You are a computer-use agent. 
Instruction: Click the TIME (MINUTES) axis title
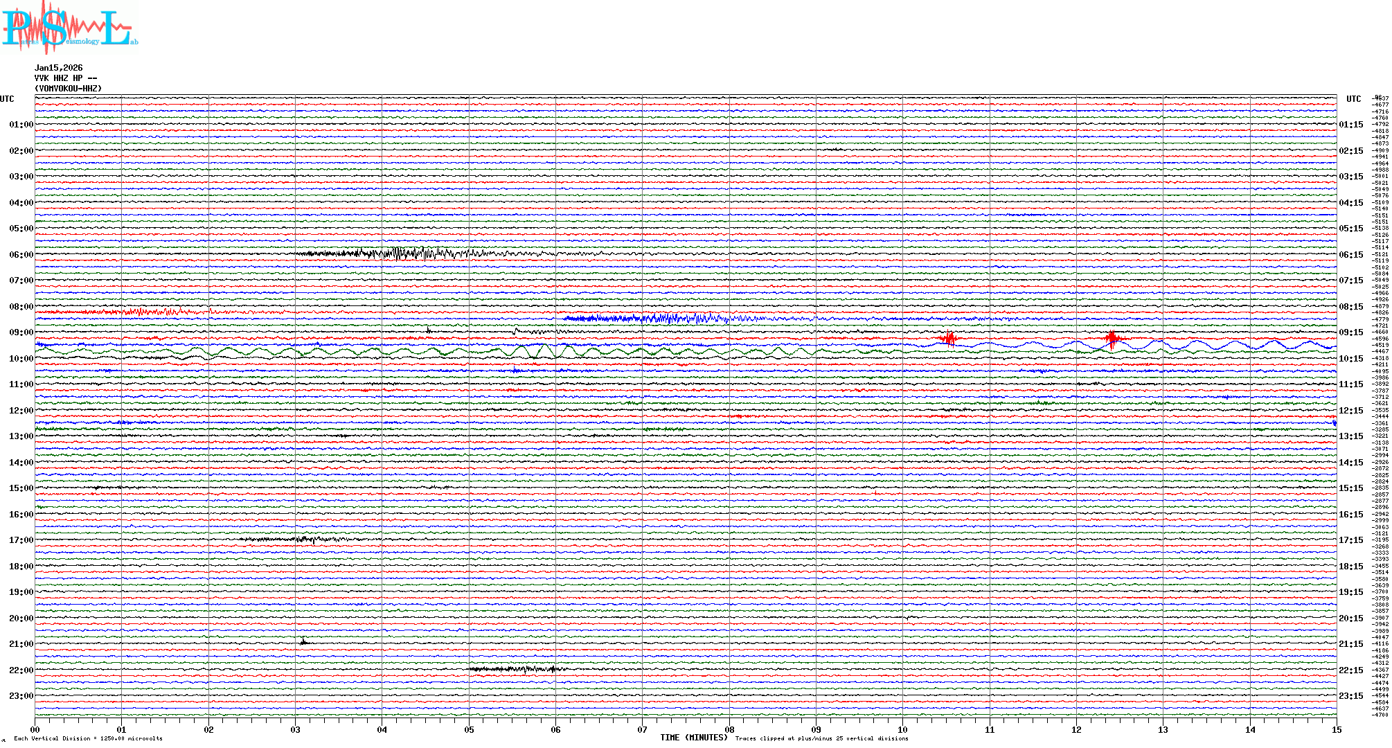click(693, 738)
